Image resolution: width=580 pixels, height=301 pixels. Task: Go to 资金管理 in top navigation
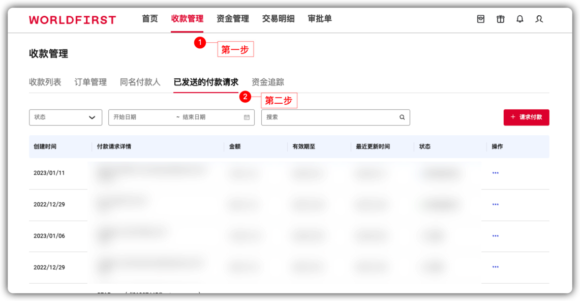click(x=232, y=19)
